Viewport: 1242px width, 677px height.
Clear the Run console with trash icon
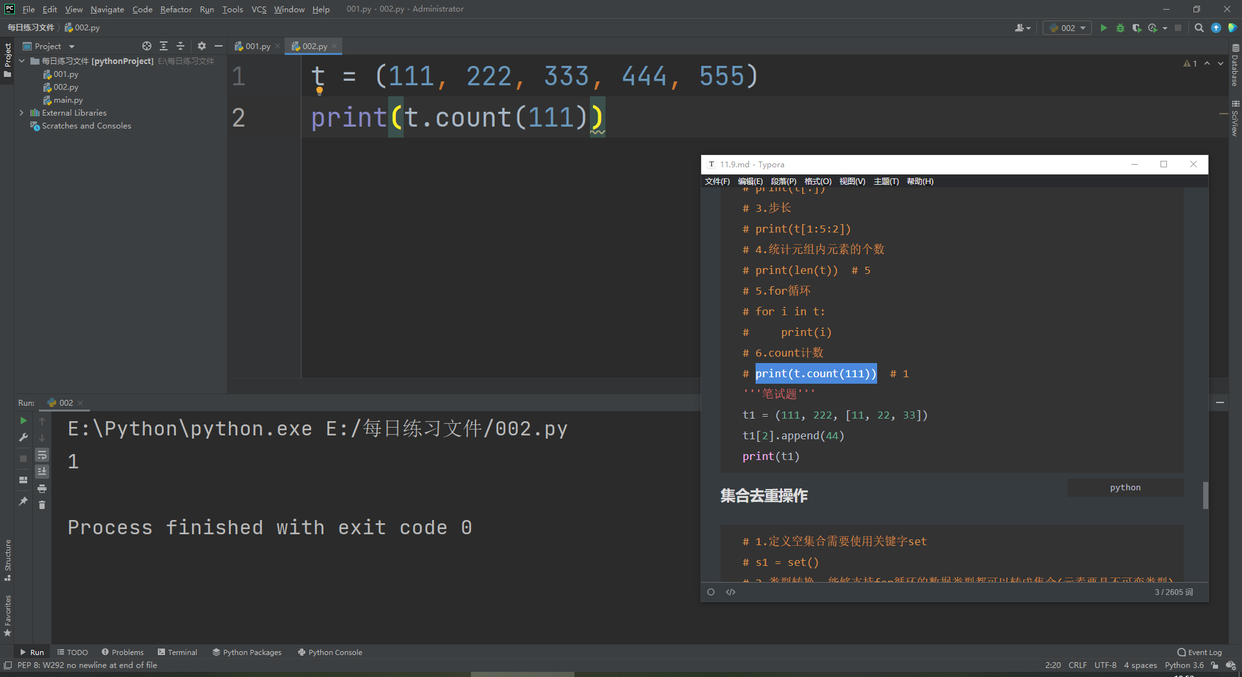[42, 505]
